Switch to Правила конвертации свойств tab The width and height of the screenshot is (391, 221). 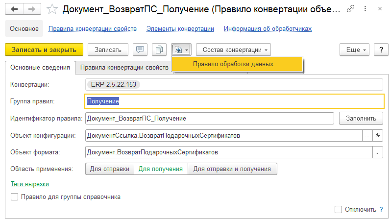tap(124, 68)
